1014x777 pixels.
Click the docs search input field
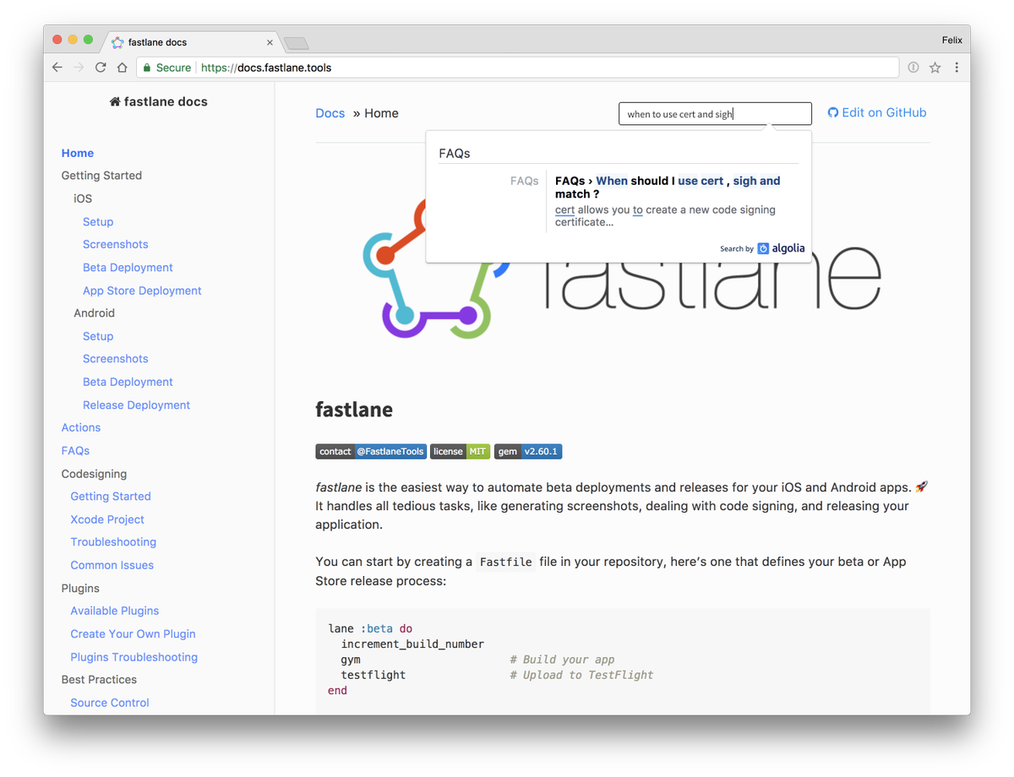click(x=715, y=114)
